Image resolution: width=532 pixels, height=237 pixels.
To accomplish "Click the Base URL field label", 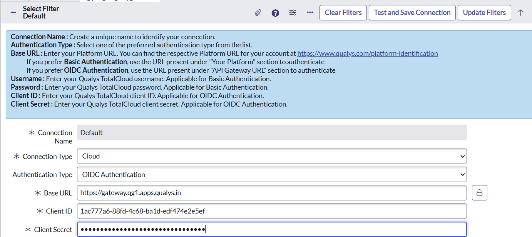I will (58, 193).
